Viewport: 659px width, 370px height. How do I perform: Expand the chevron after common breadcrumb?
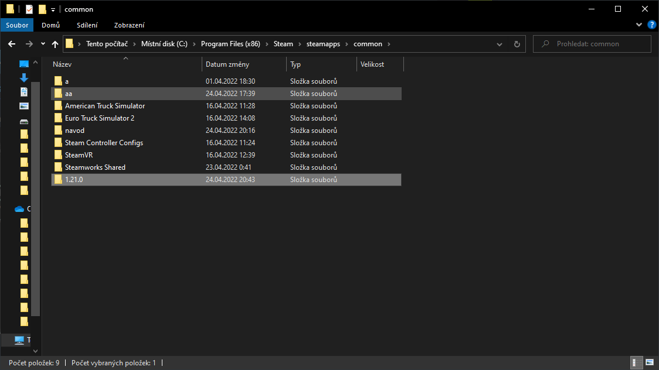point(389,44)
